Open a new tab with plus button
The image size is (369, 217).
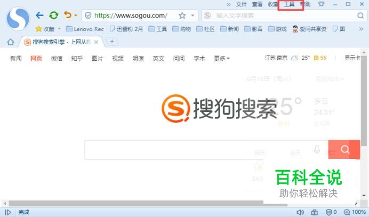(x=112, y=42)
